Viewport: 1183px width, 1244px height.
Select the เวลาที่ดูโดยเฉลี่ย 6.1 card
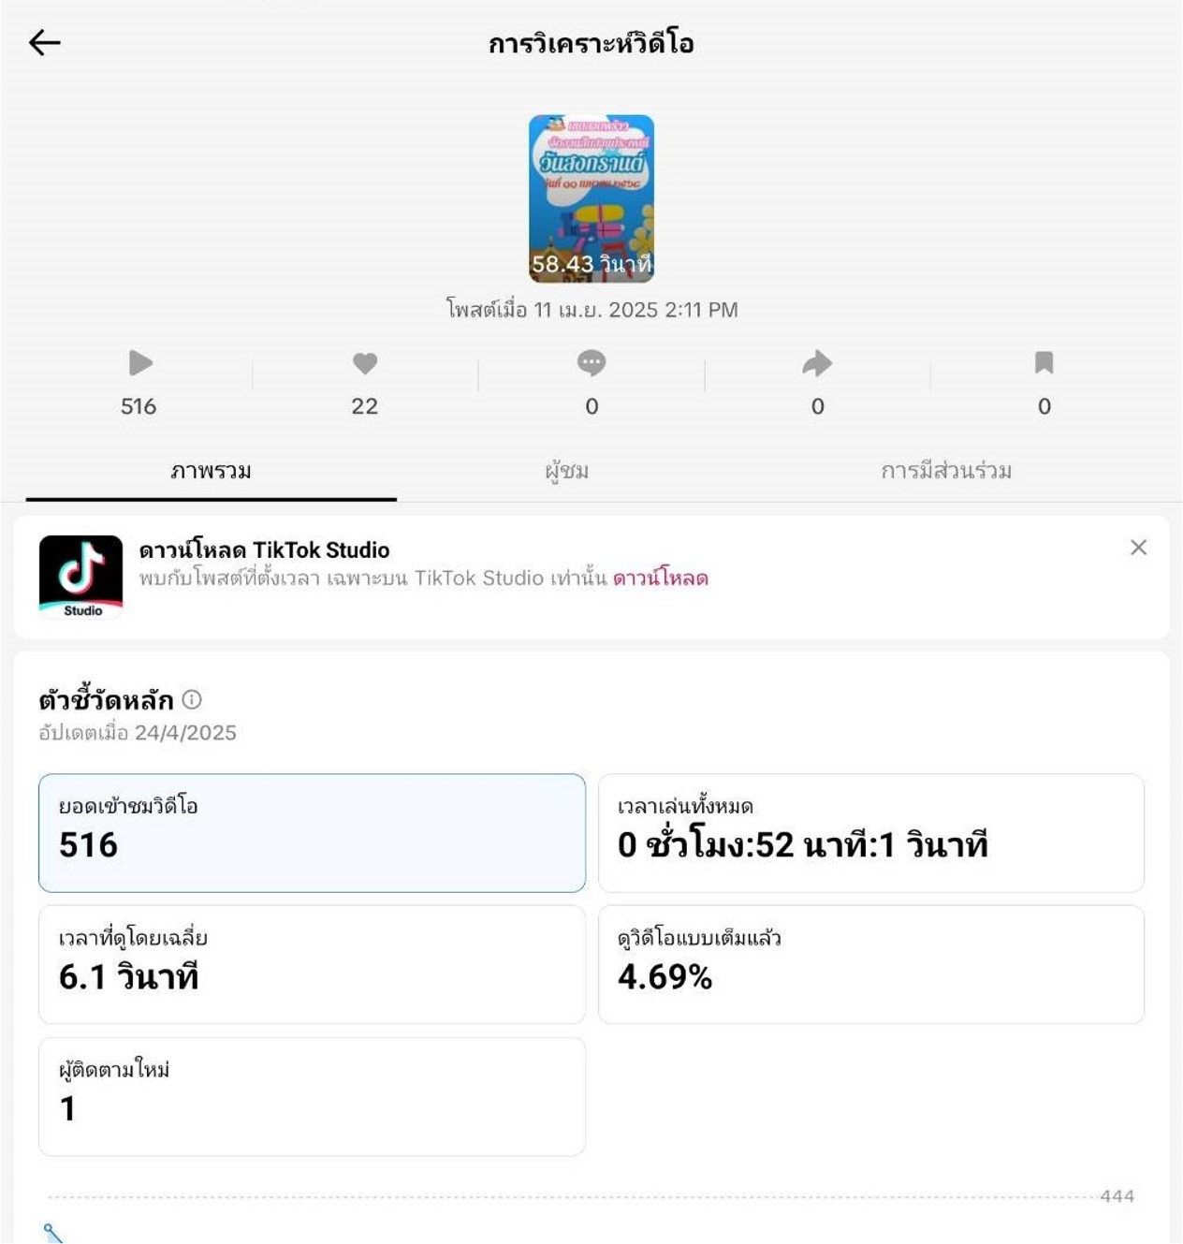click(x=312, y=964)
